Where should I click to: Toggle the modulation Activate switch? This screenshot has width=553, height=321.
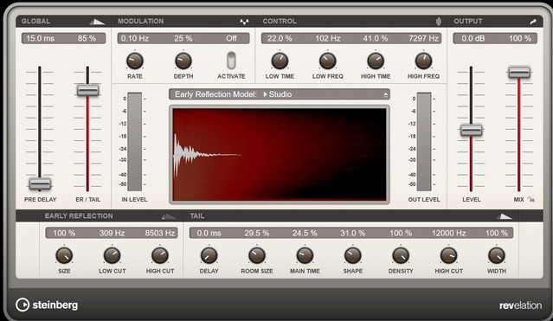pos(231,61)
